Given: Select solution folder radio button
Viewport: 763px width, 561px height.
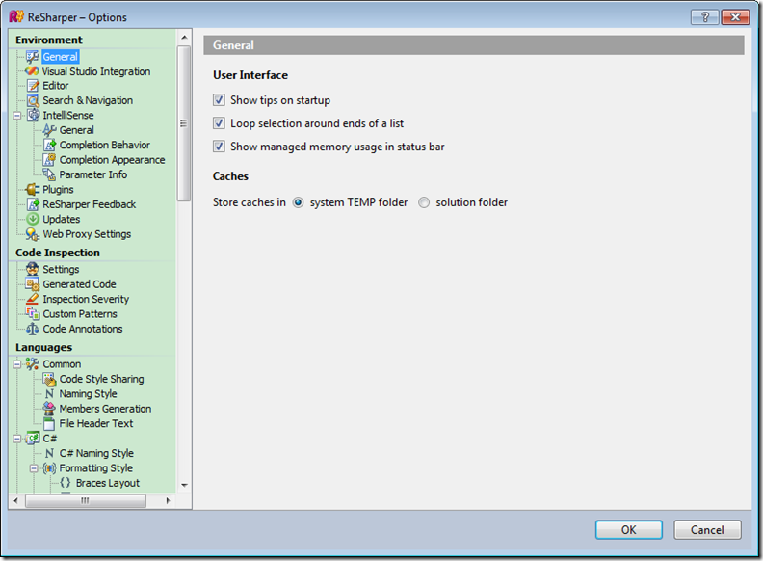Looking at the screenshot, I should [424, 202].
